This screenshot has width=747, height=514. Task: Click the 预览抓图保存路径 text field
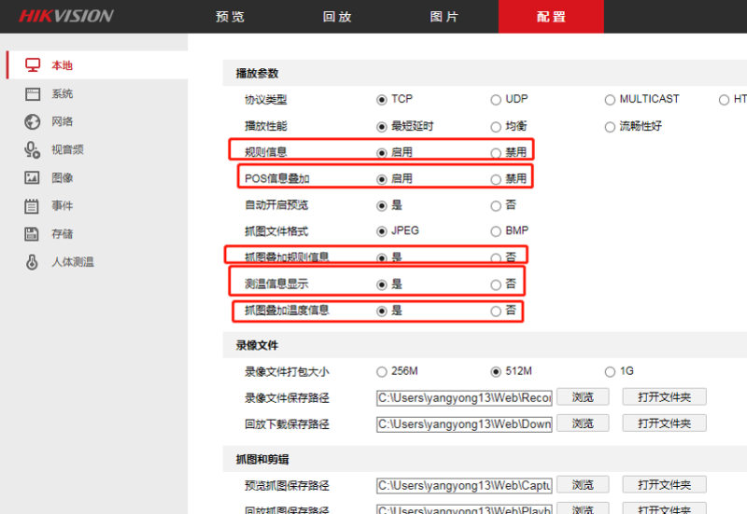[x=464, y=485]
